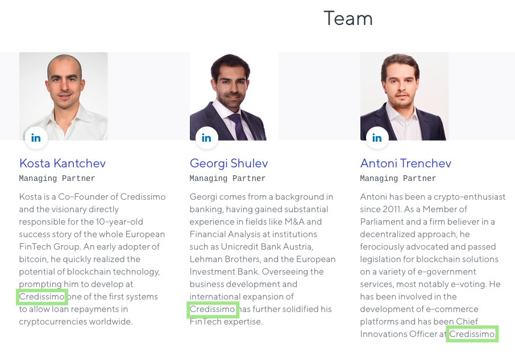Select highlighted Credissimo in Kosta's bio
Screen dimensions: 515x354
[42, 297]
